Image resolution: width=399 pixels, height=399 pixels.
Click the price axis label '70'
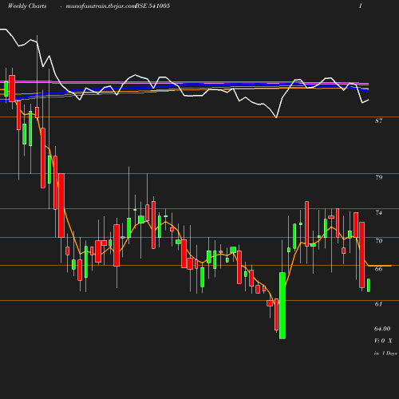tap(379, 241)
